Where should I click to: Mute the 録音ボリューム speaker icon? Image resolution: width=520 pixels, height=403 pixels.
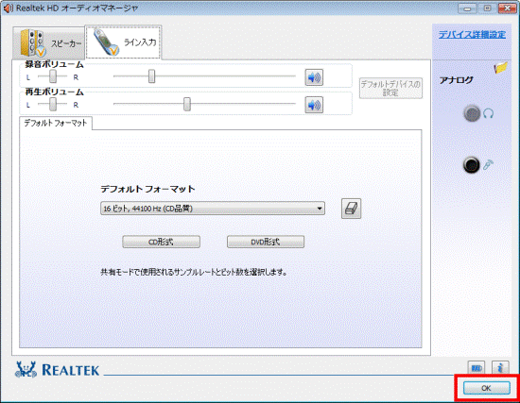[314, 77]
